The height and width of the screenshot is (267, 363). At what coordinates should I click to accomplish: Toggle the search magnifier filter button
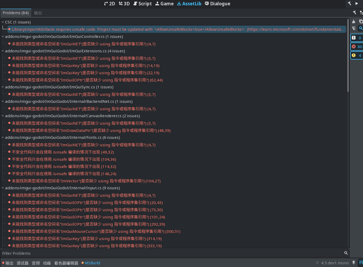[361, 28]
